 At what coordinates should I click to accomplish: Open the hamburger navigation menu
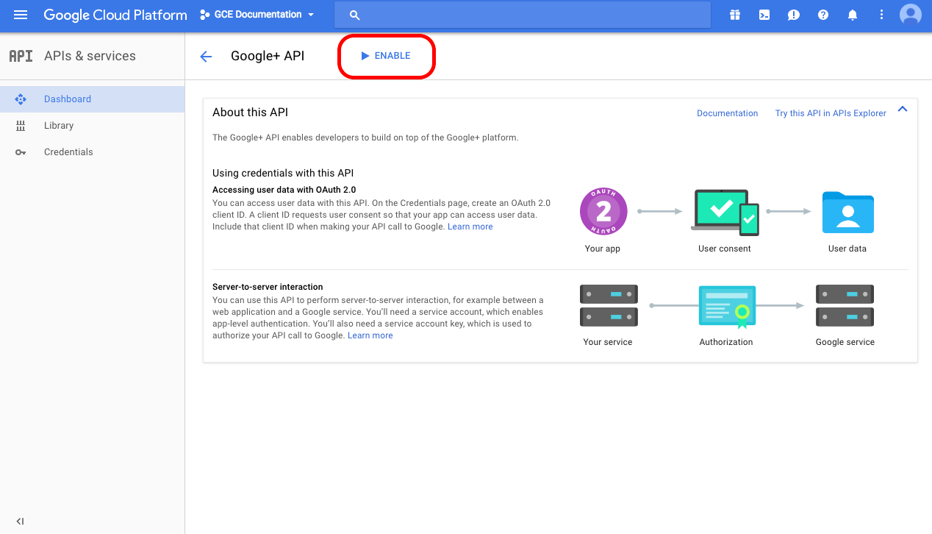click(x=21, y=15)
